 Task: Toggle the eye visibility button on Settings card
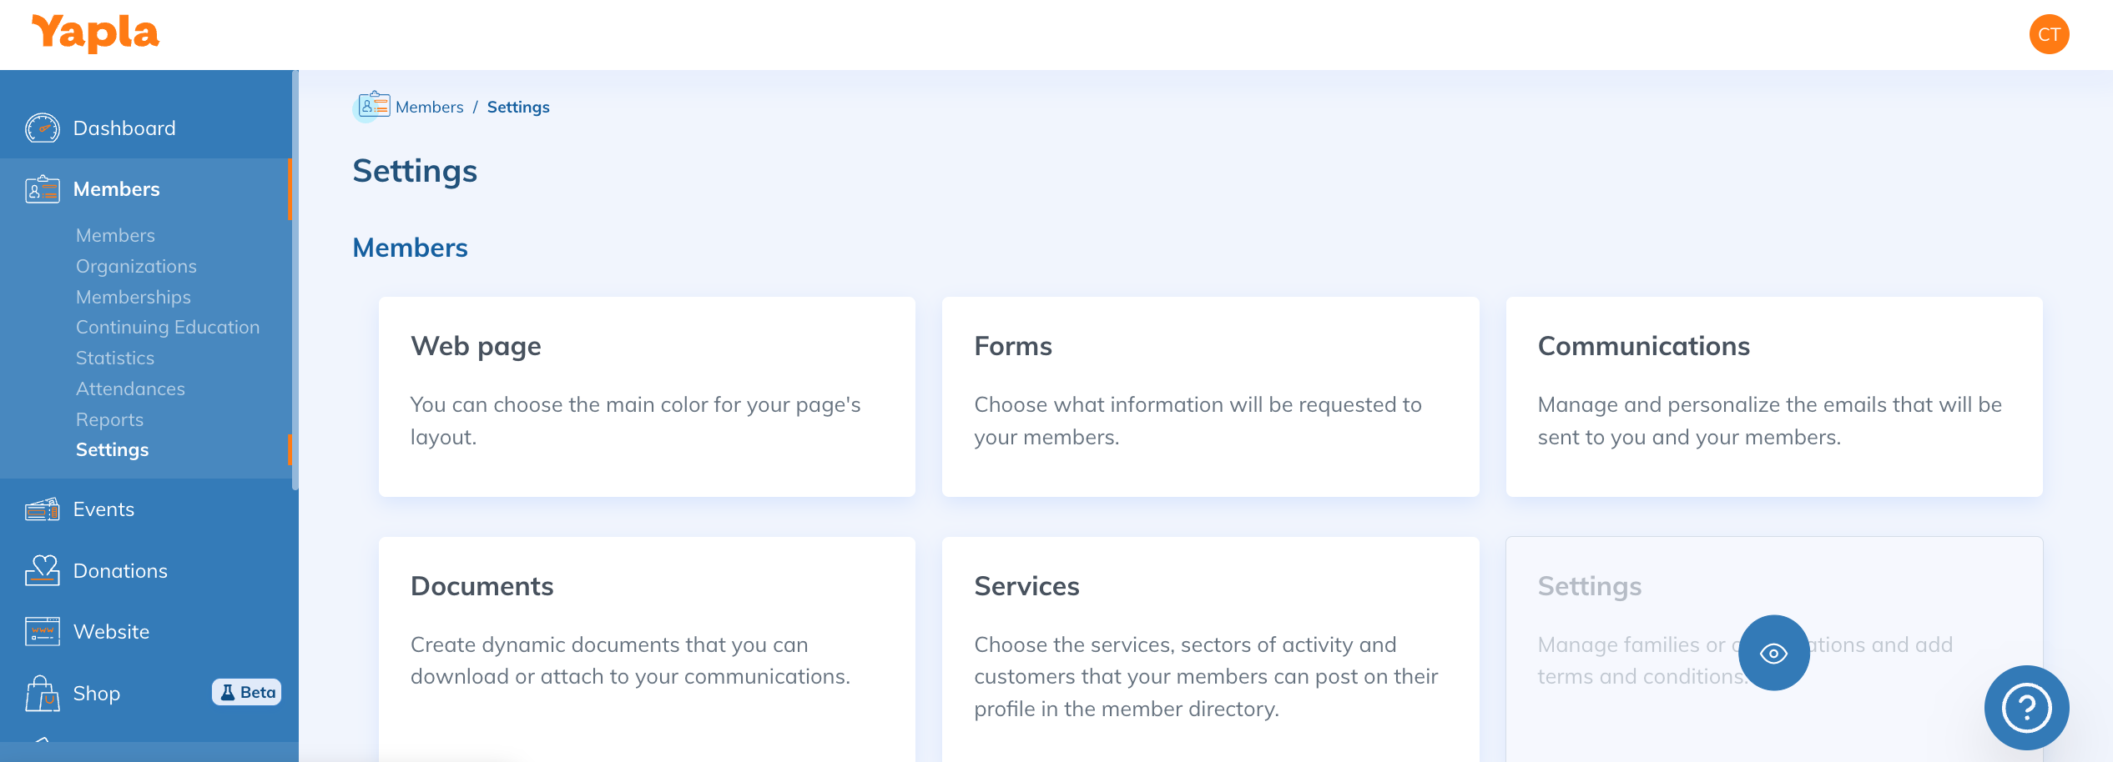[1773, 653]
